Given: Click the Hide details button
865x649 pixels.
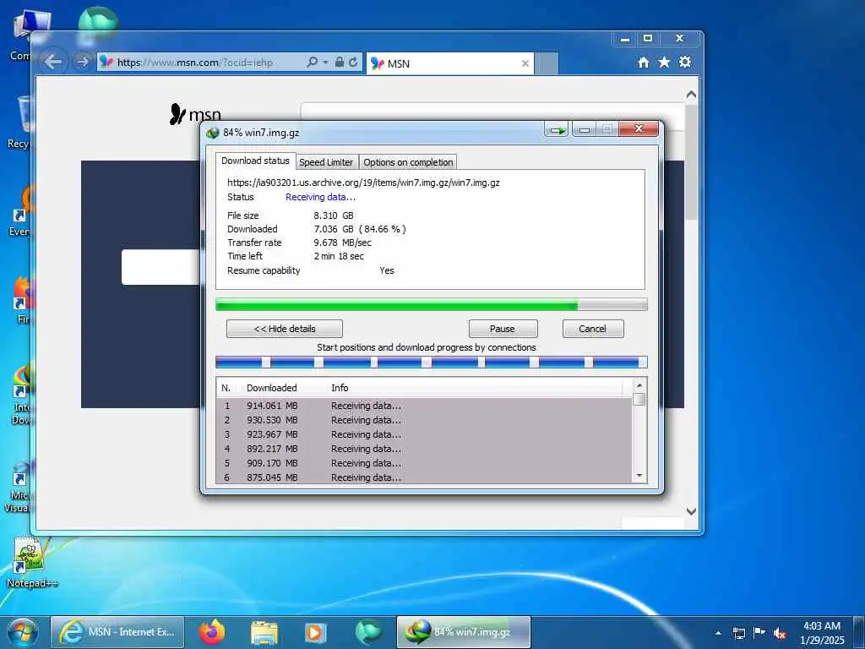Looking at the screenshot, I should click(x=285, y=329).
